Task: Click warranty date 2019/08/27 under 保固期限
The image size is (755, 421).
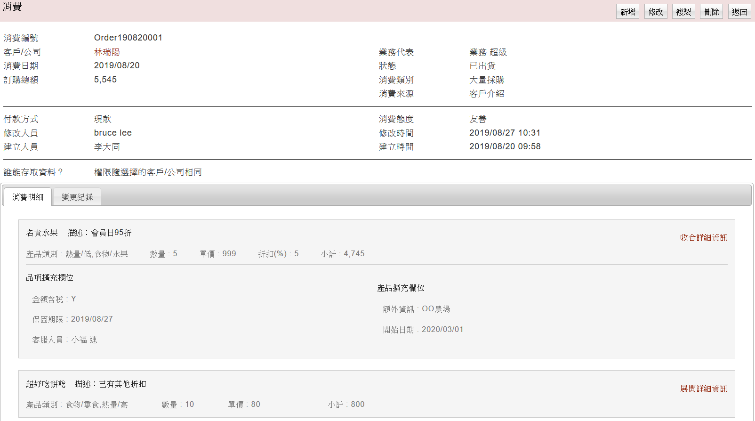Action: [x=92, y=319]
